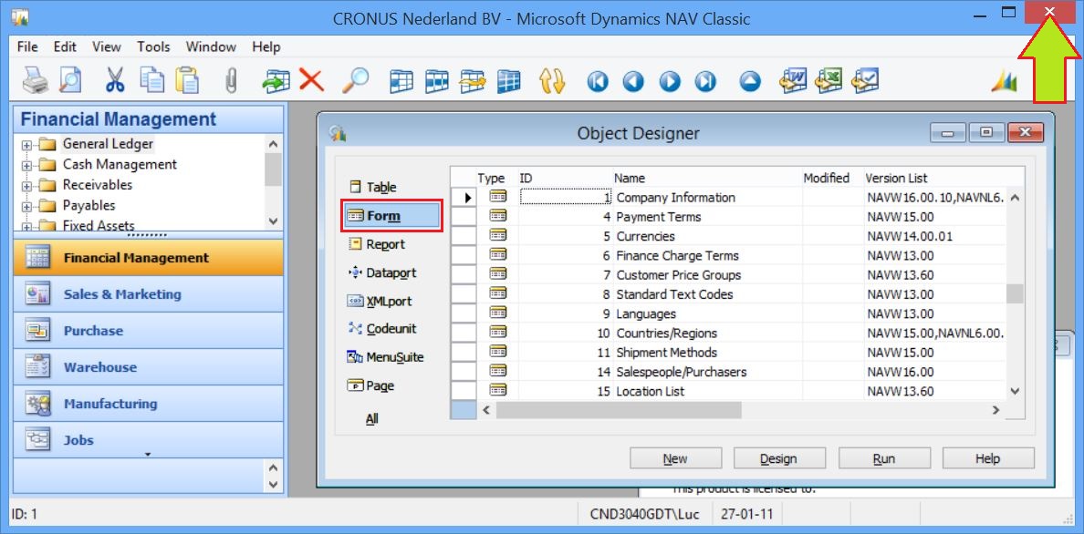Open the Sales & Marketing menu

149,294
